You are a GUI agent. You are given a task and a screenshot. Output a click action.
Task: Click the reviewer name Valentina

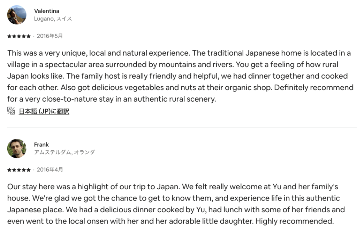coord(46,11)
